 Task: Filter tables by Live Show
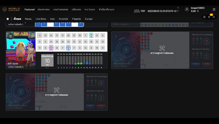41,19
